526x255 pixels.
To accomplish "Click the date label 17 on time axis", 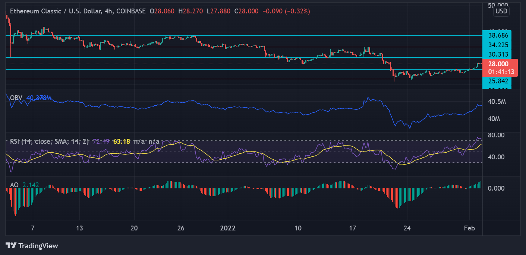I will tap(353, 228).
